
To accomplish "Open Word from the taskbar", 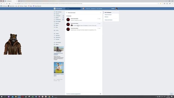I will 36,97.
